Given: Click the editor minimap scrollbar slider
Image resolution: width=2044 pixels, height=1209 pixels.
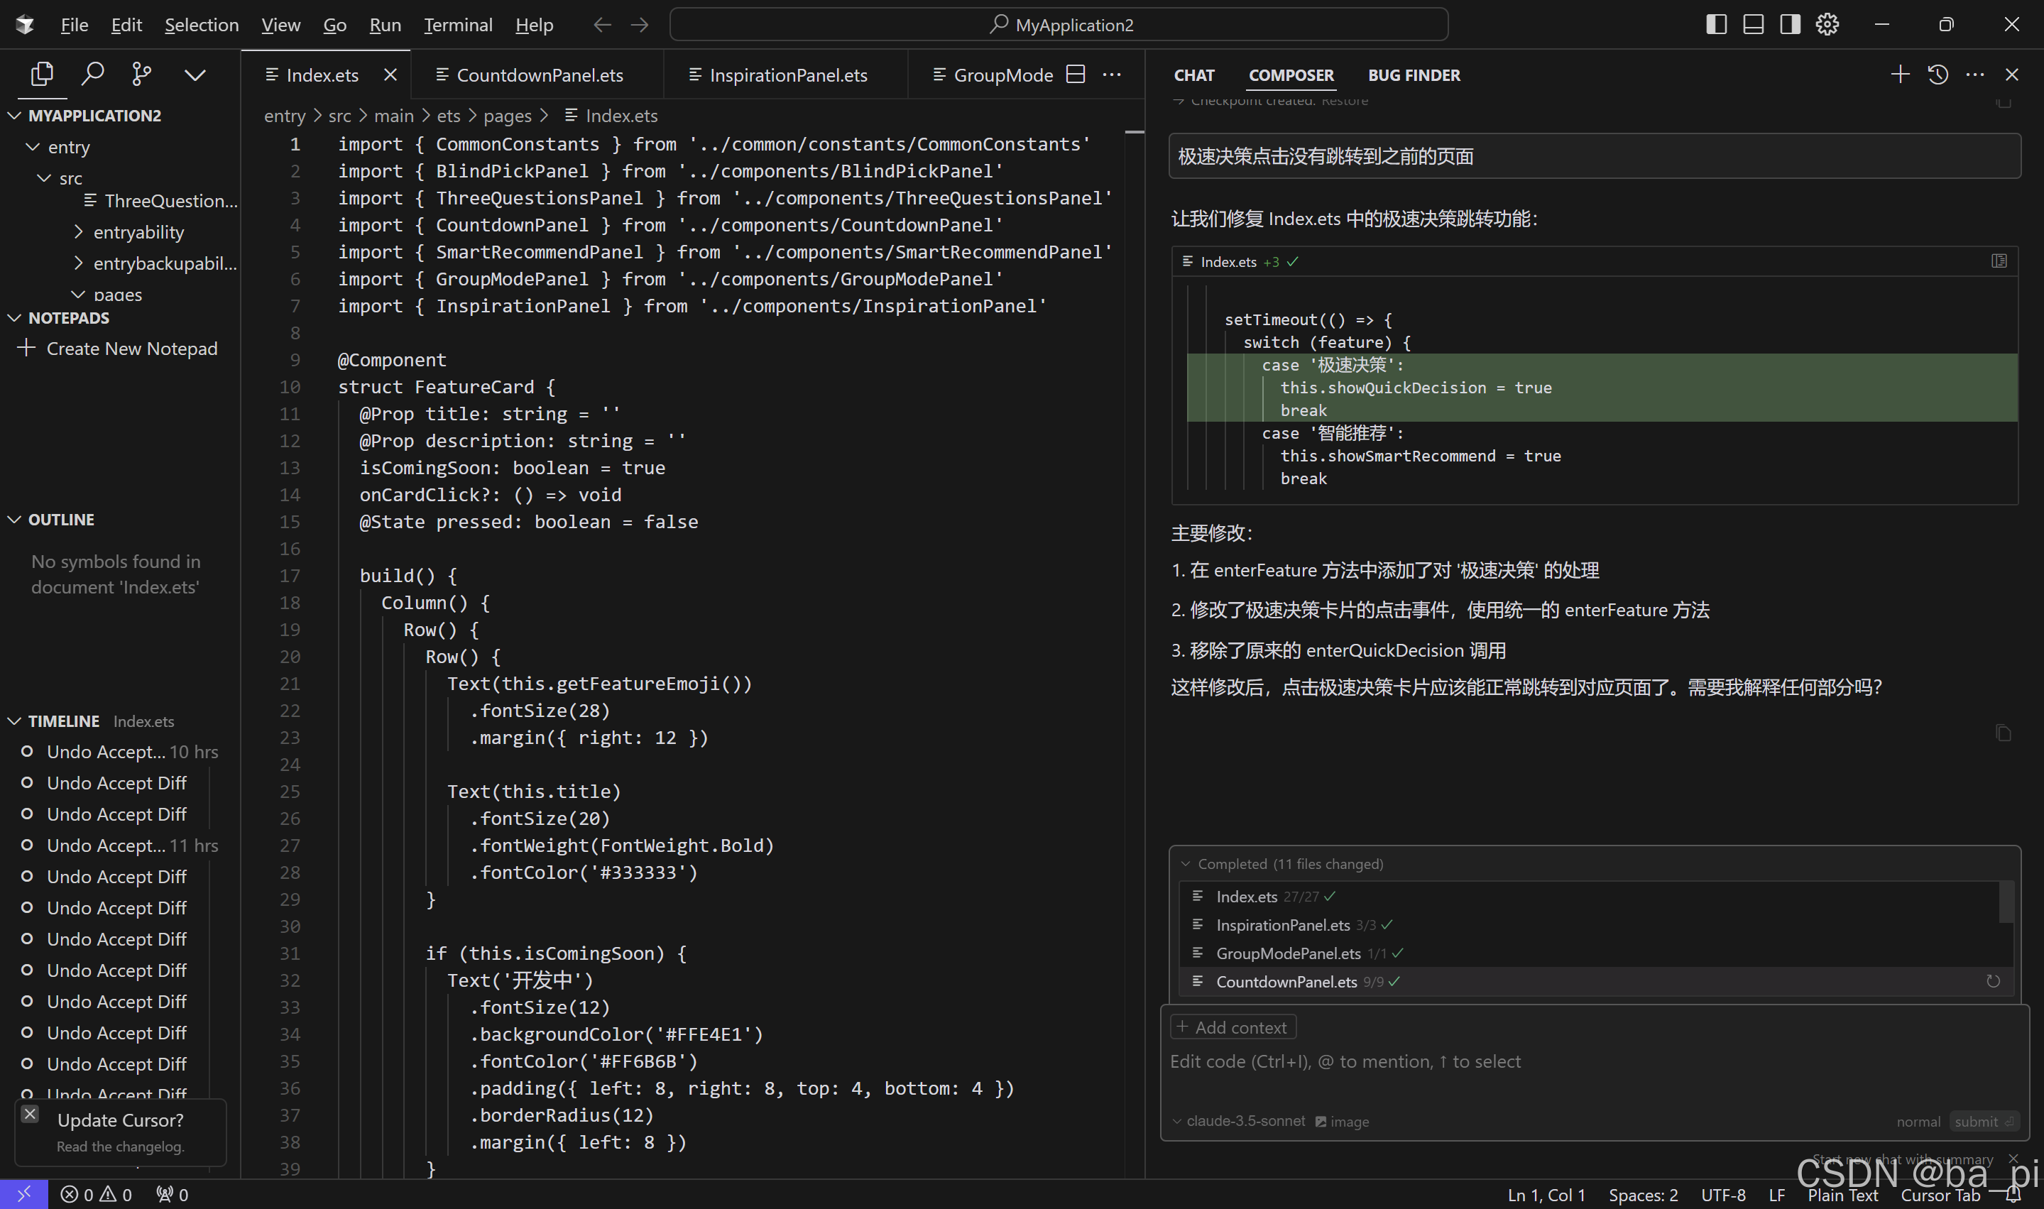Looking at the screenshot, I should [1134, 132].
